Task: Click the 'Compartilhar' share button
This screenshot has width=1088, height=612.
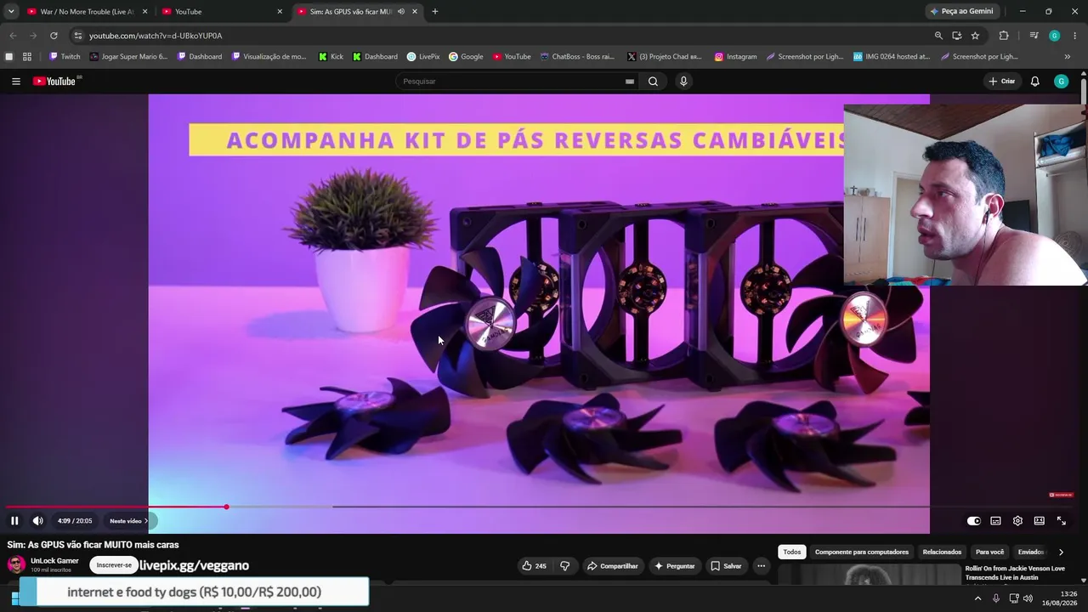Action: 612,566
